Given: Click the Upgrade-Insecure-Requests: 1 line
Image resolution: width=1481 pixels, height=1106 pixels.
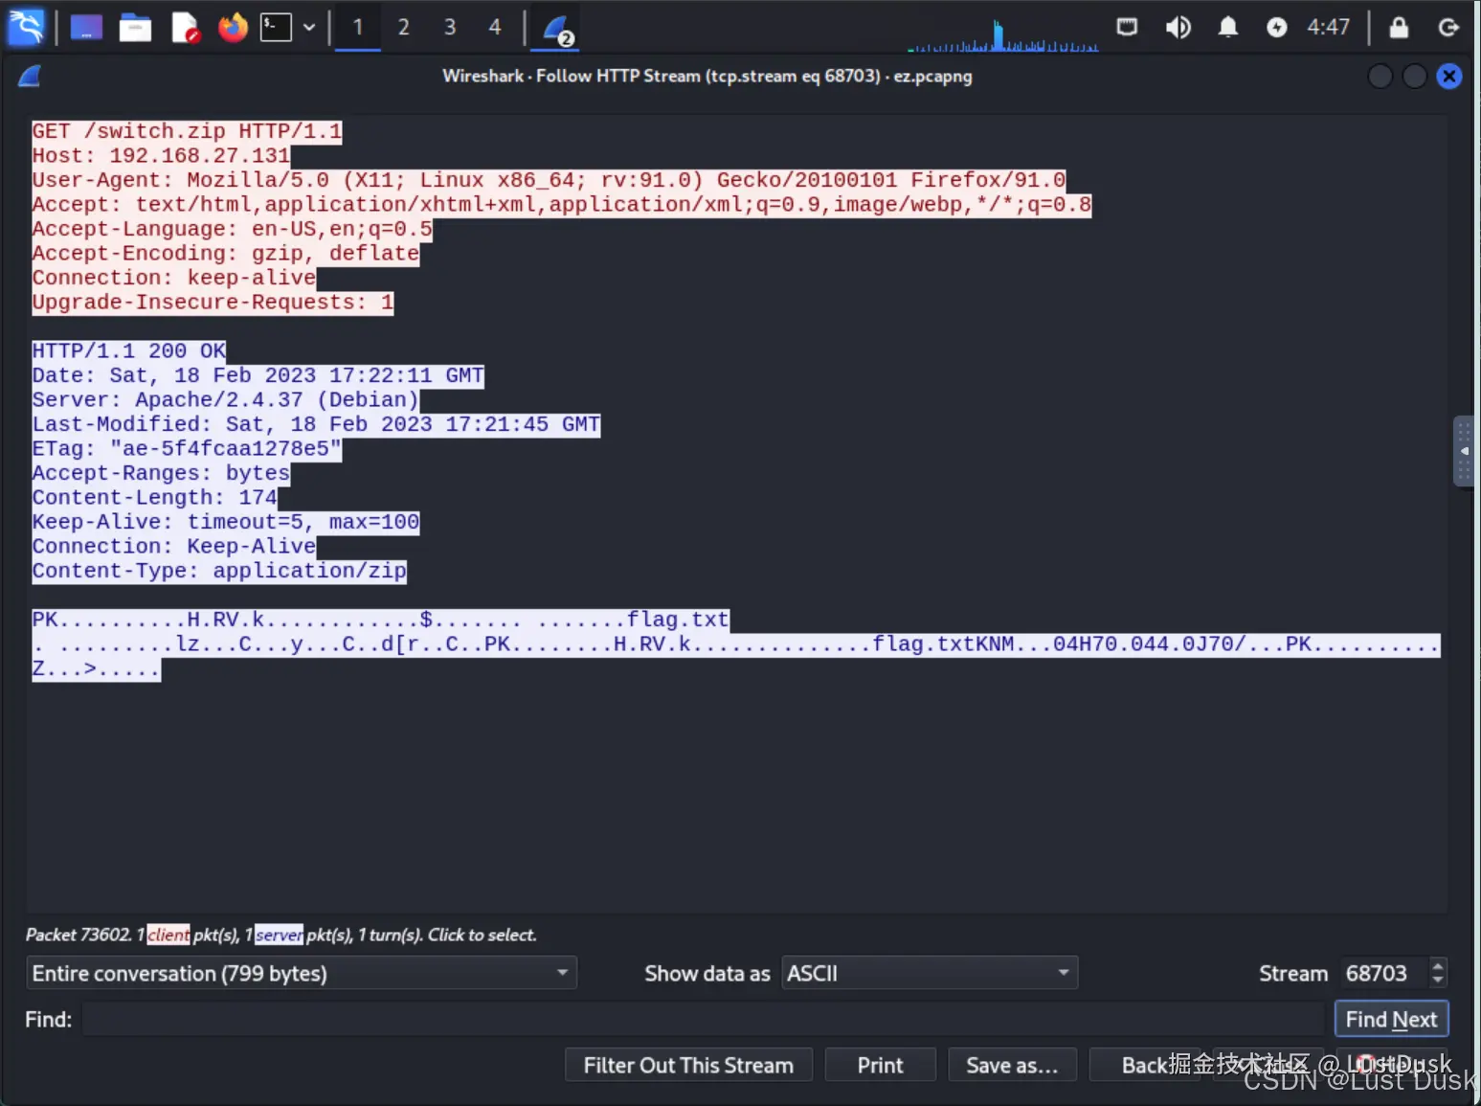Looking at the screenshot, I should tap(213, 303).
